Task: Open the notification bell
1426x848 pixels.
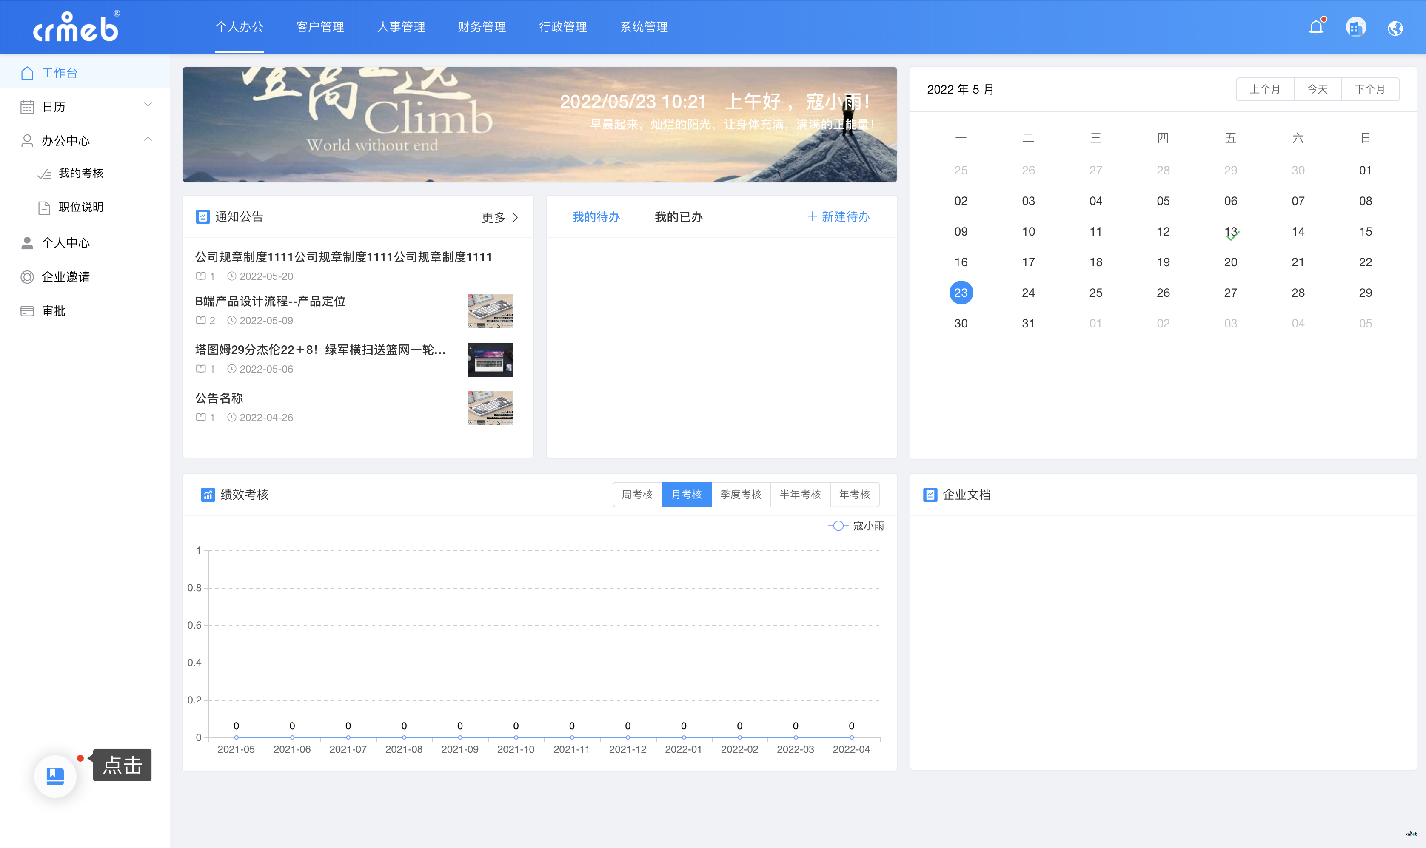Action: tap(1316, 27)
